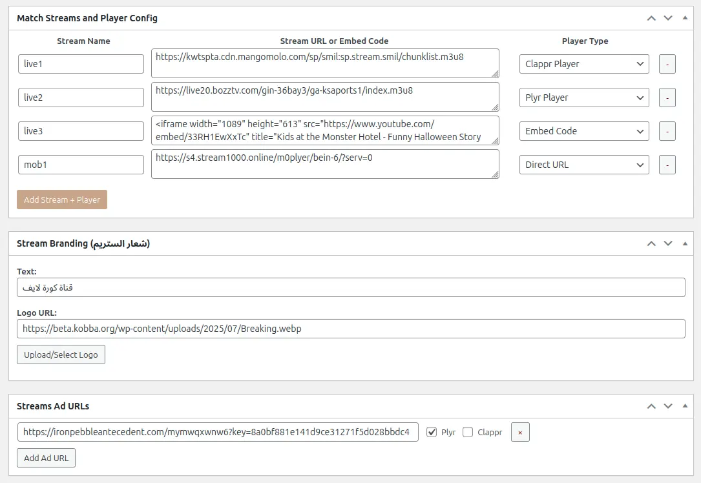This screenshot has width=701, height=483.
Task: Change the Plyr Player dropdown for live2
Action: click(x=584, y=98)
